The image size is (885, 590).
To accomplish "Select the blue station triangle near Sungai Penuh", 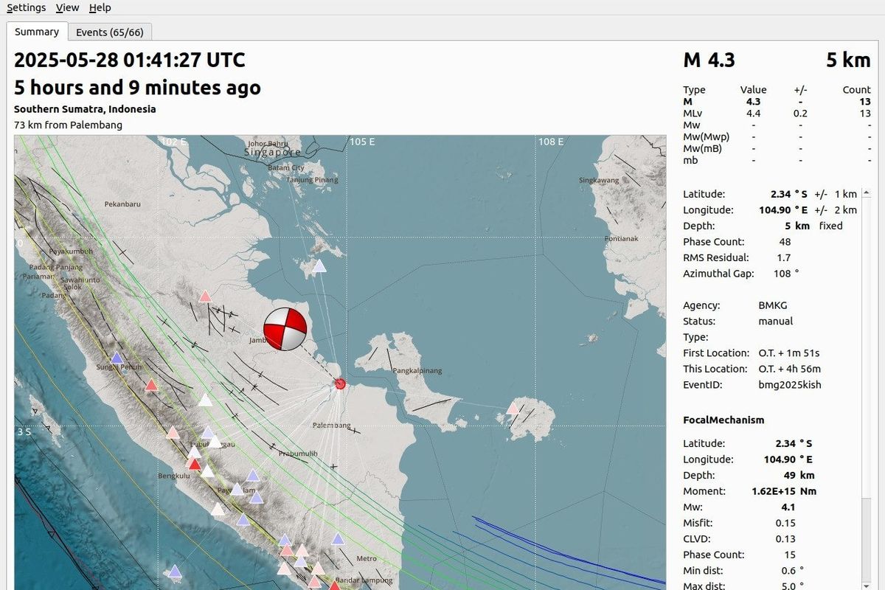I will pyautogui.click(x=117, y=358).
